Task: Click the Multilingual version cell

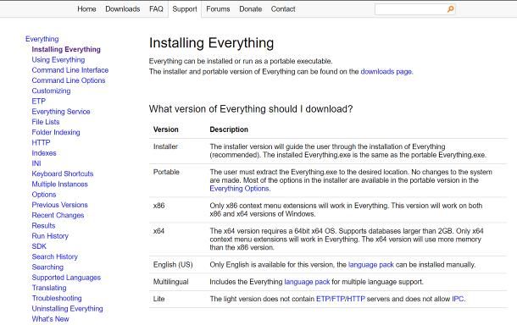Action: pos(171,282)
